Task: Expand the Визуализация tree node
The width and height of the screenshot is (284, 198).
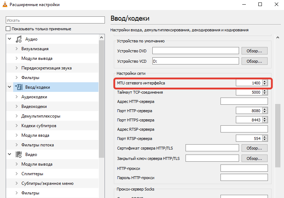Action: 16,49
